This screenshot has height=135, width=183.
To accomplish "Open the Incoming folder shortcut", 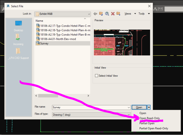I will coord(18,40).
